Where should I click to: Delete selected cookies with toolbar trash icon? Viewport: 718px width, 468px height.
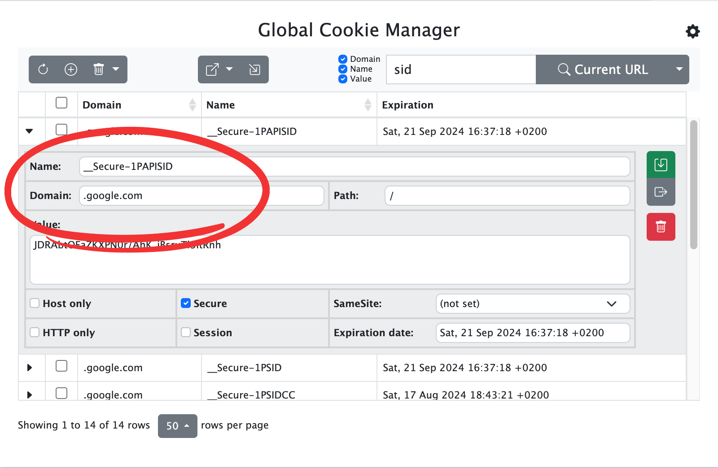click(99, 69)
